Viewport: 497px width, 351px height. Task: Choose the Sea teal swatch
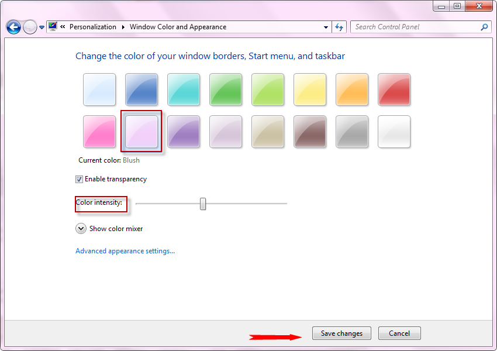coord(184,90)
